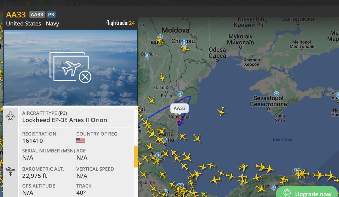The height and width of the screenshot is (197, 339).
Task: Click the red selected AA33 aircraft near Constanța
Action: (179, 121)
